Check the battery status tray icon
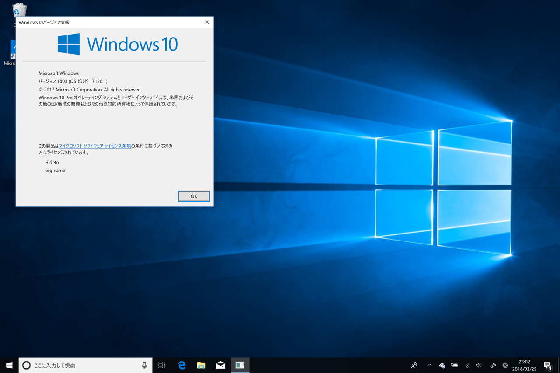 tap(454, 365)
